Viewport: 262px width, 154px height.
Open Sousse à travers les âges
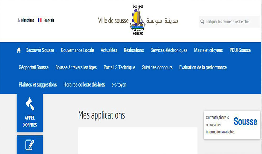[76, 67]
